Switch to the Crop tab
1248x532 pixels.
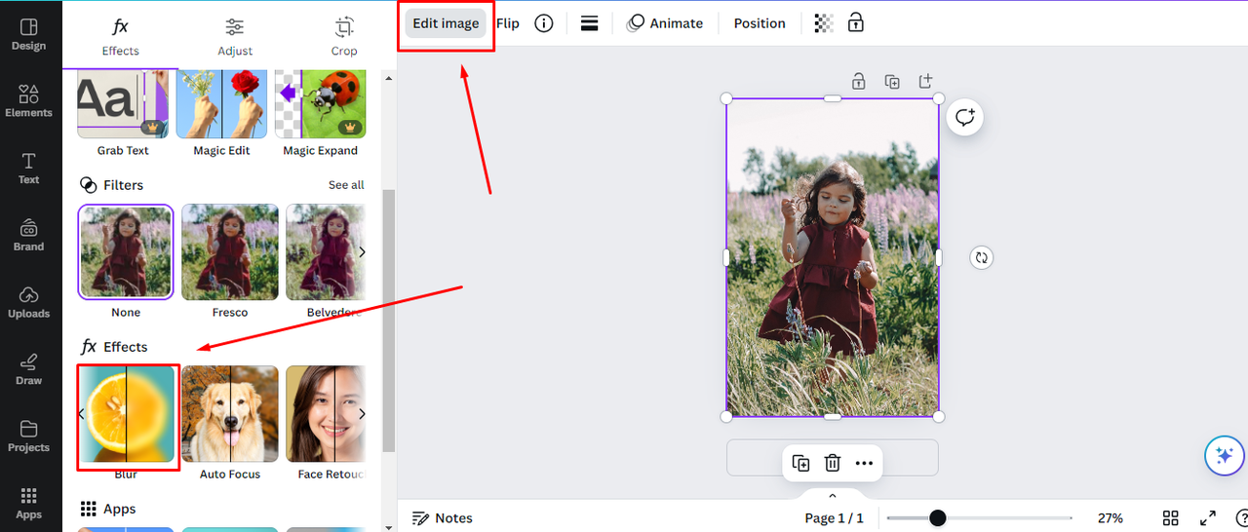pyautogui.click(x=343, y=35)
